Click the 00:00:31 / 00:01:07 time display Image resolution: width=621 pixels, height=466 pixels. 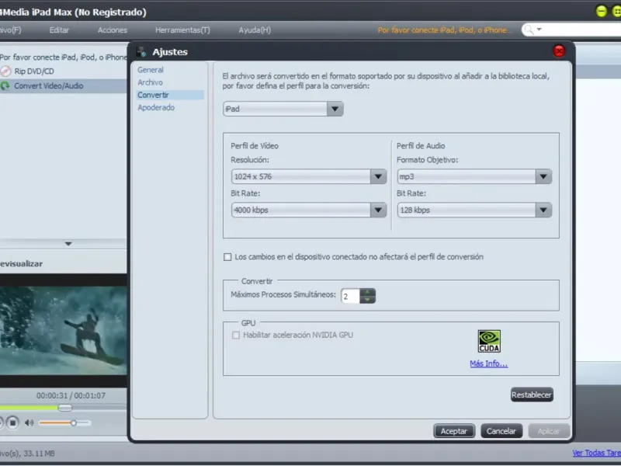tap(71, 395)
